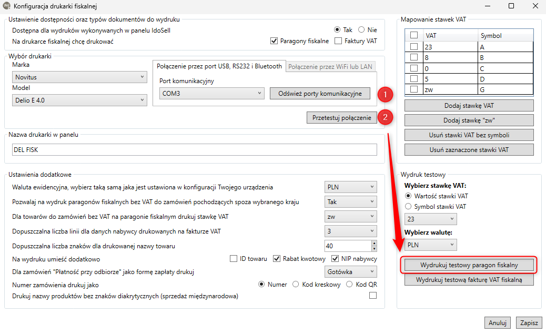This screenshot has width=546, height=334.
Task: Open the Marka dropdown showing Novitus
Action: pyautogui.click(x=79, y=77)
